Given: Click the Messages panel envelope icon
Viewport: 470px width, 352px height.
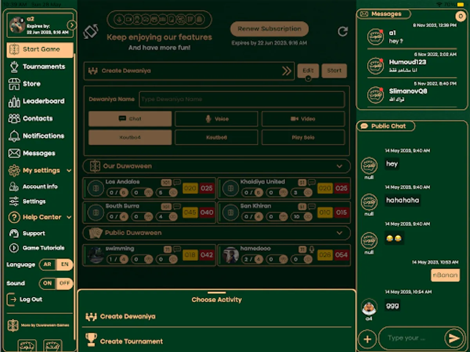Looking at the screenshot, I should 364,14.
